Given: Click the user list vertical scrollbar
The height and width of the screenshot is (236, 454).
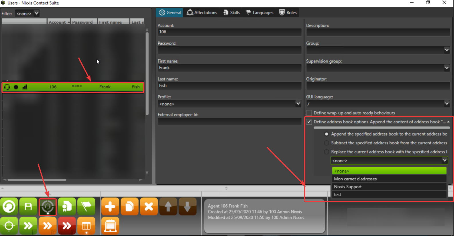Looking at the screenshot, I should [147, 74].
